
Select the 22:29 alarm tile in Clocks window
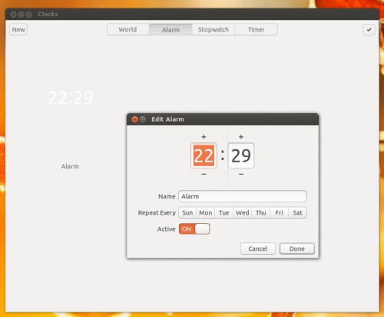point(71,98)
